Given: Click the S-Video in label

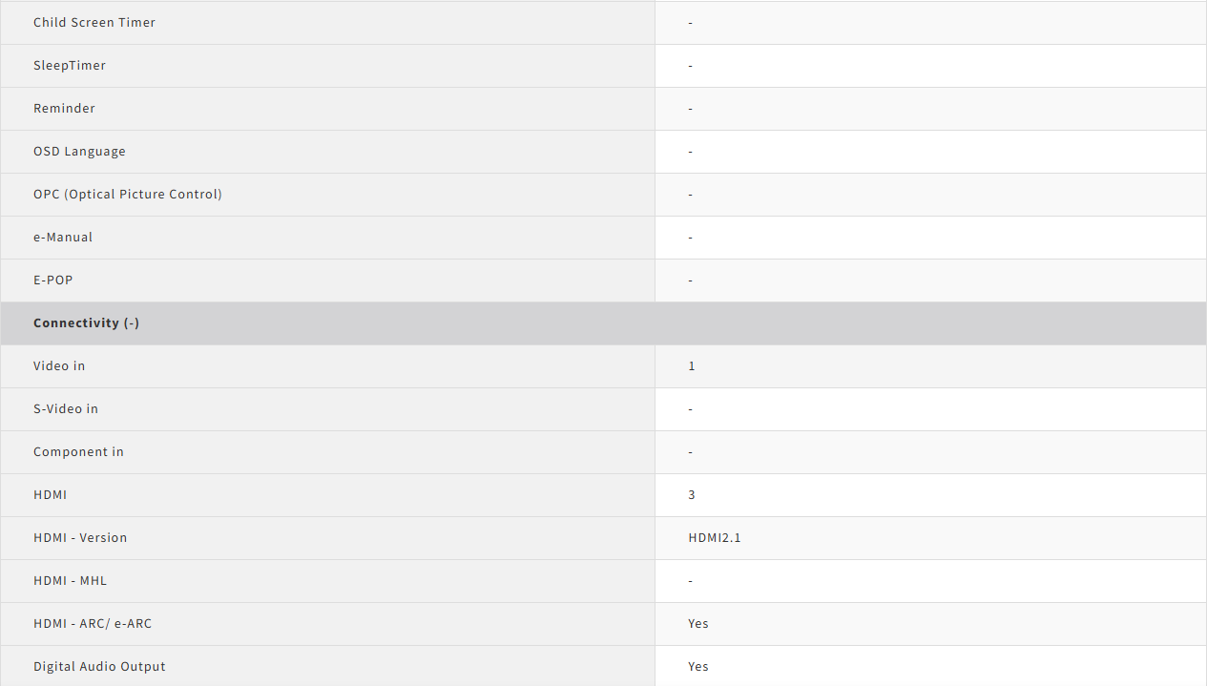Looking at the screenshot, I should (x=66, y=409).
